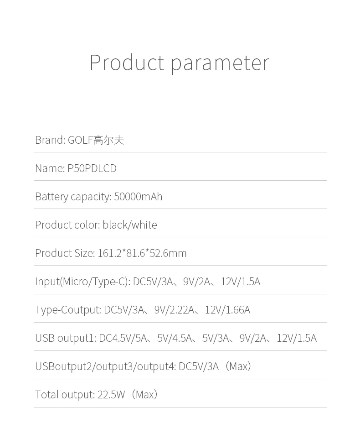The height and width of the screenshot is (444, 360).
Task: Select the DC4.5V/5A value
Action: point(123,338)
